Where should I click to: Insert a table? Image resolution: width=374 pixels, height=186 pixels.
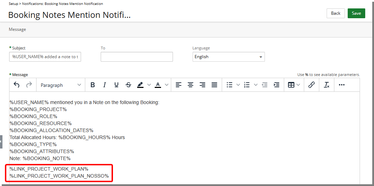(x=291, y=85)
